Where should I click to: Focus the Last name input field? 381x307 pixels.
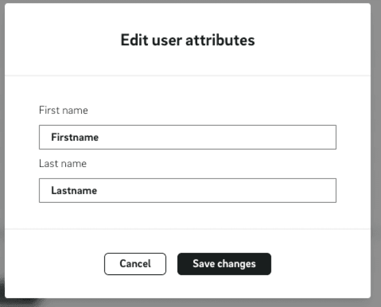tap(187, 190)
